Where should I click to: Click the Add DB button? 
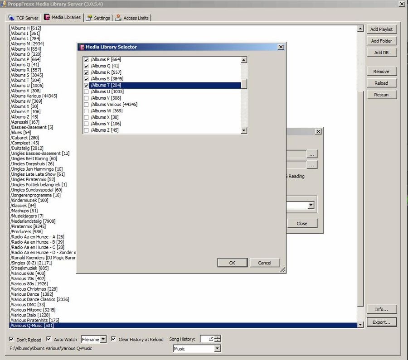point(381,53)
